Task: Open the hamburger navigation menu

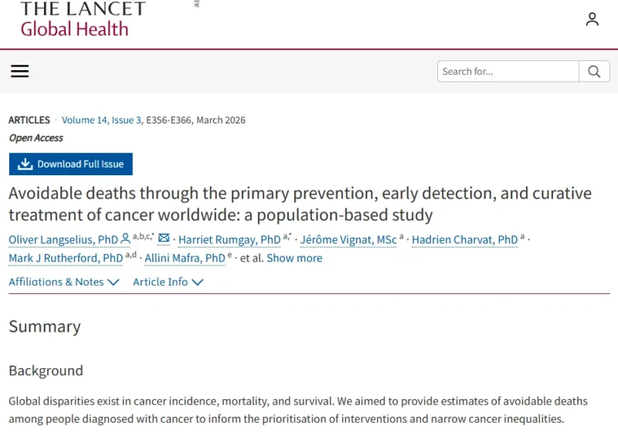Action: tap(20, 72)
